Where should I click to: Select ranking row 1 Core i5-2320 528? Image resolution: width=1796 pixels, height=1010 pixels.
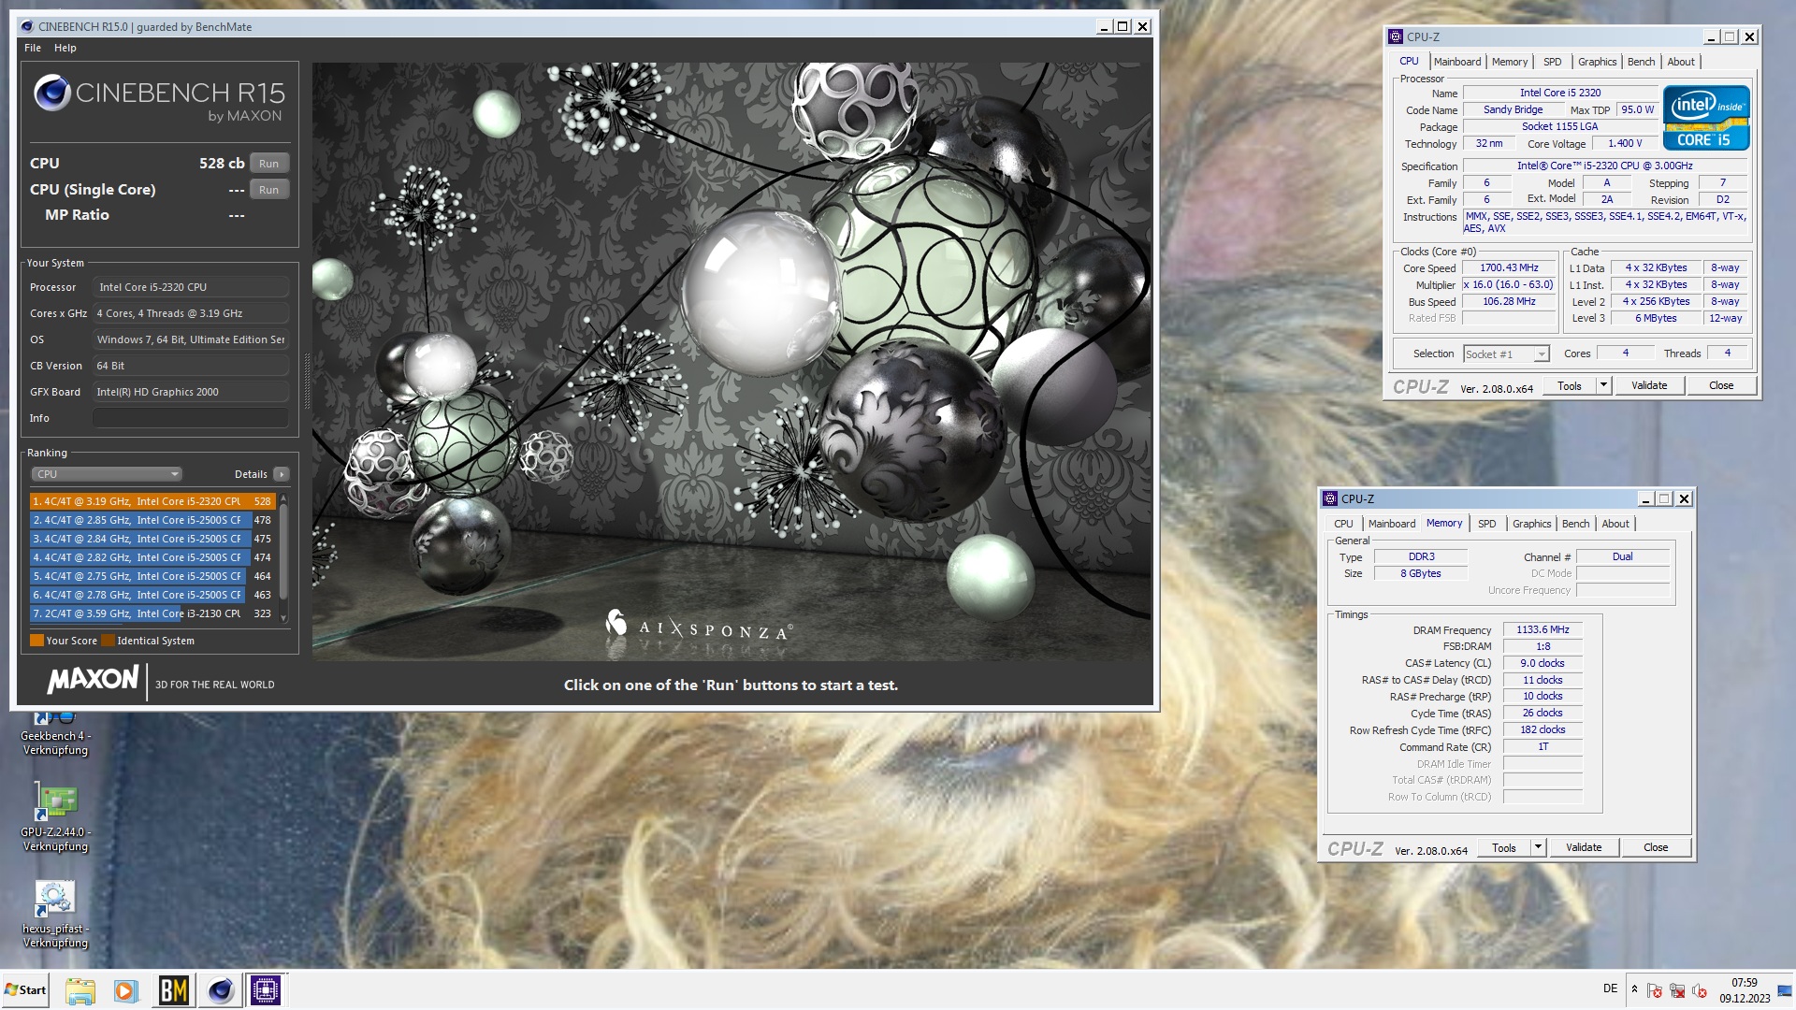click(x=152, y=501)
